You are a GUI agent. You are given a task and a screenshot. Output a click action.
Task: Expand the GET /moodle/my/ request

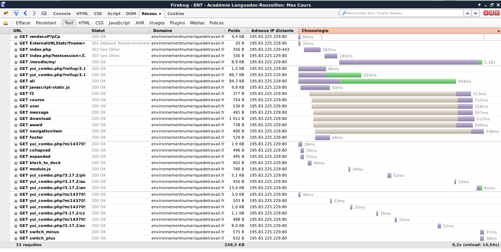(x=16, y=62)
